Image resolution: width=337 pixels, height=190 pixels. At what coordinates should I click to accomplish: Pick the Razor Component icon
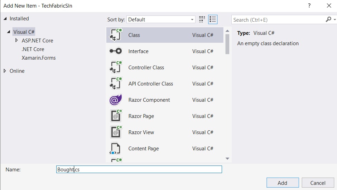(x=116, y=100)
